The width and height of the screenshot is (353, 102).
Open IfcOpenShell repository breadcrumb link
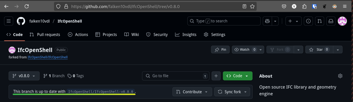(x=70, y=21)
